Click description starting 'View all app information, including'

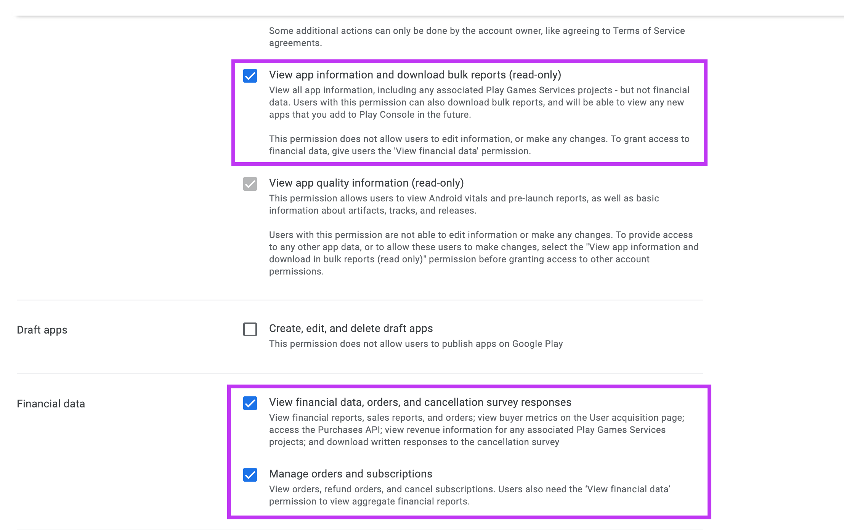point(479,102)
